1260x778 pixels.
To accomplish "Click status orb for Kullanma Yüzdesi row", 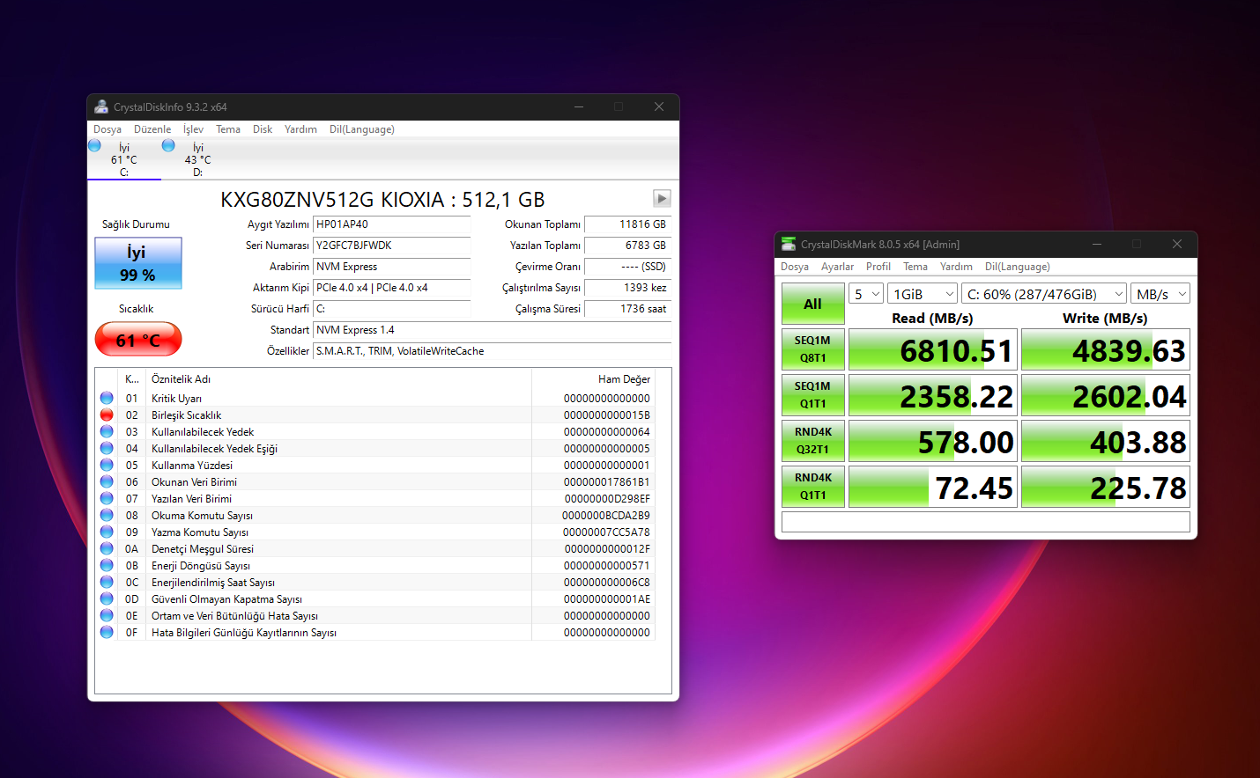I will (x=107, y=465).
